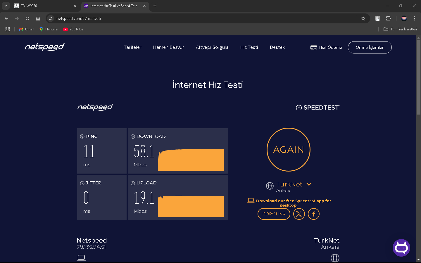Click the laptop icon under Netspeed IP
The width and height of the screenshot is (421, 263).
(81, 258)
